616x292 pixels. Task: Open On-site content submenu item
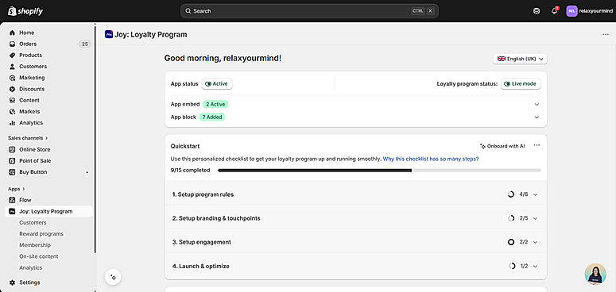coord(38,256)
